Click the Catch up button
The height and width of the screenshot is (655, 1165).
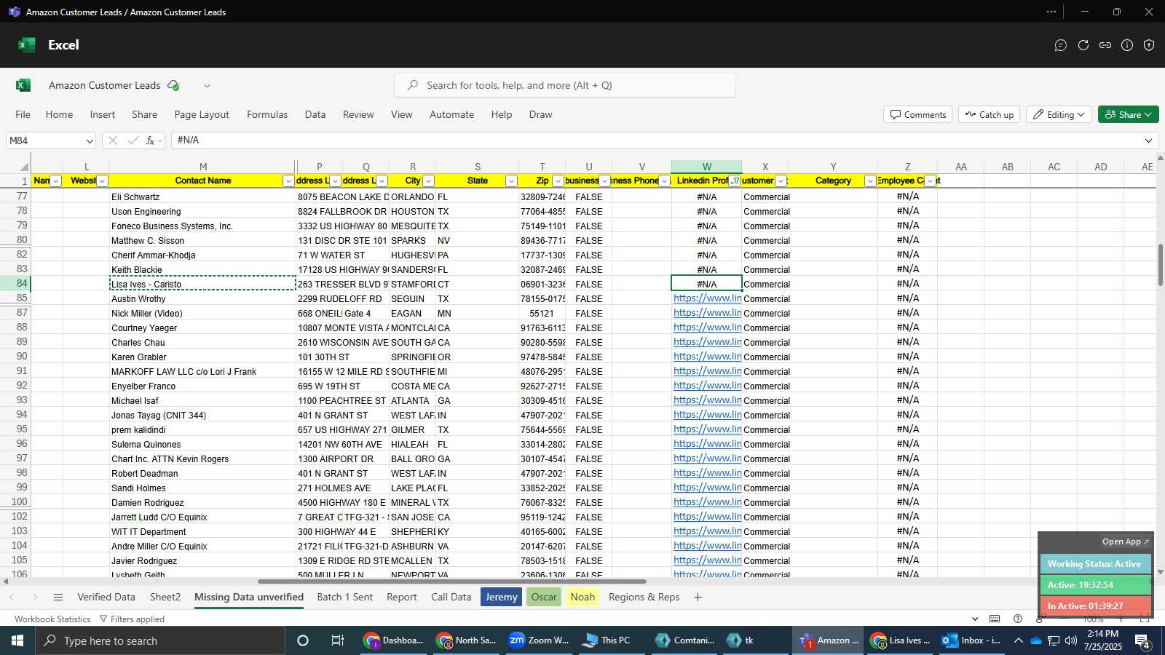pyautogui.click(x=990, y=115)
